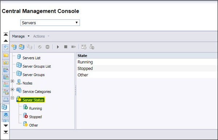Click the Create New Server toolbar icon
This screenshot has width=218, height=140.
[14, 47]
